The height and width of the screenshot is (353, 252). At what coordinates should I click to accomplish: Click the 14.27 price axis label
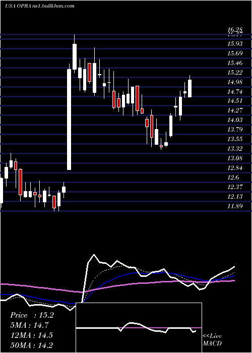(235, 110)
